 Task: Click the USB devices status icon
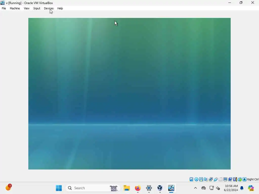click(x=215, y=179)
